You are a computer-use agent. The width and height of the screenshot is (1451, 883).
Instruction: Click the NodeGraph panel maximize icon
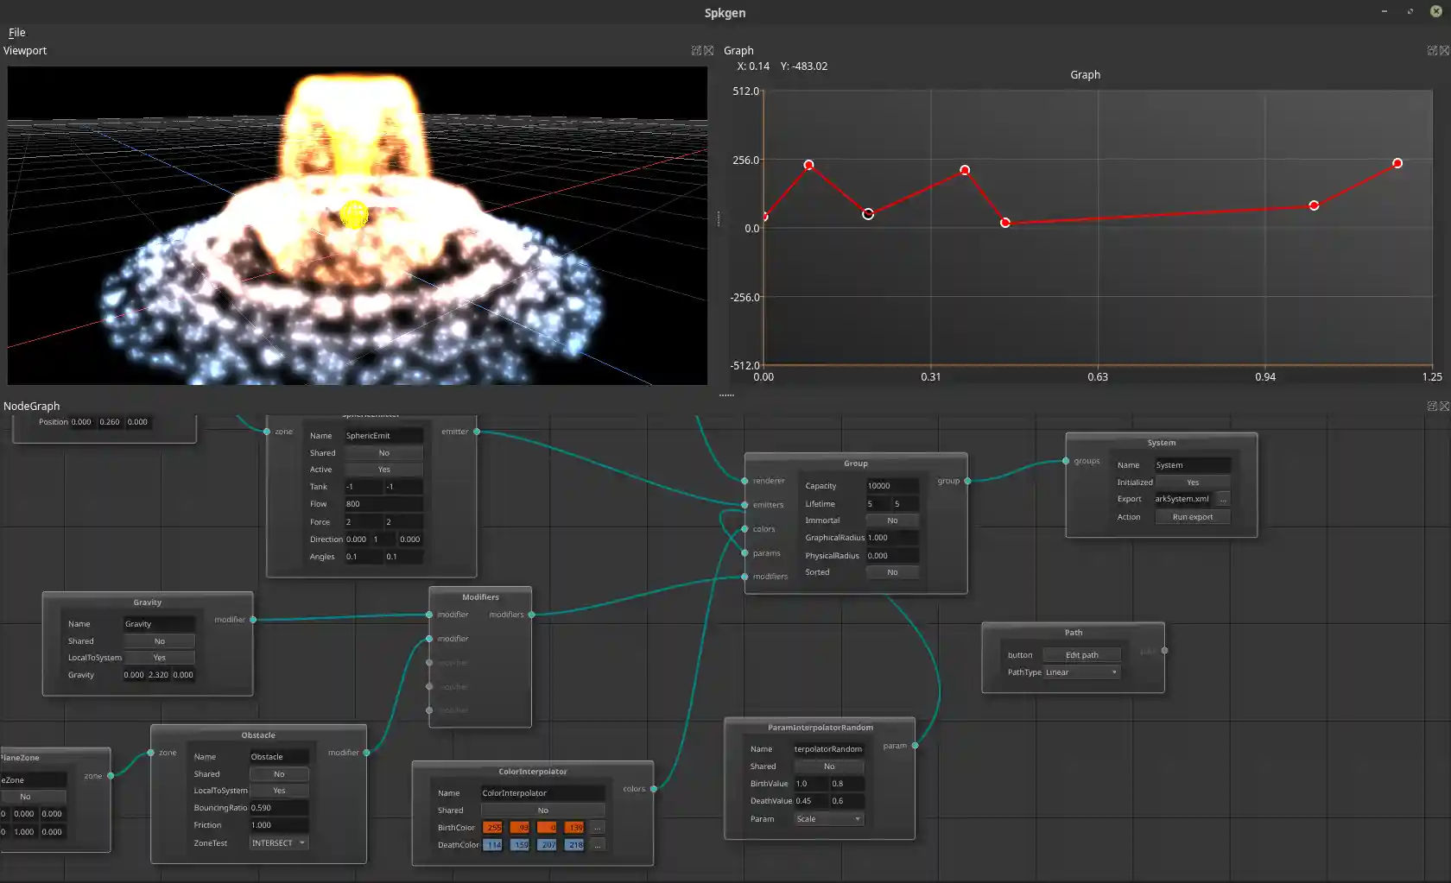(x=1431, y=406)
